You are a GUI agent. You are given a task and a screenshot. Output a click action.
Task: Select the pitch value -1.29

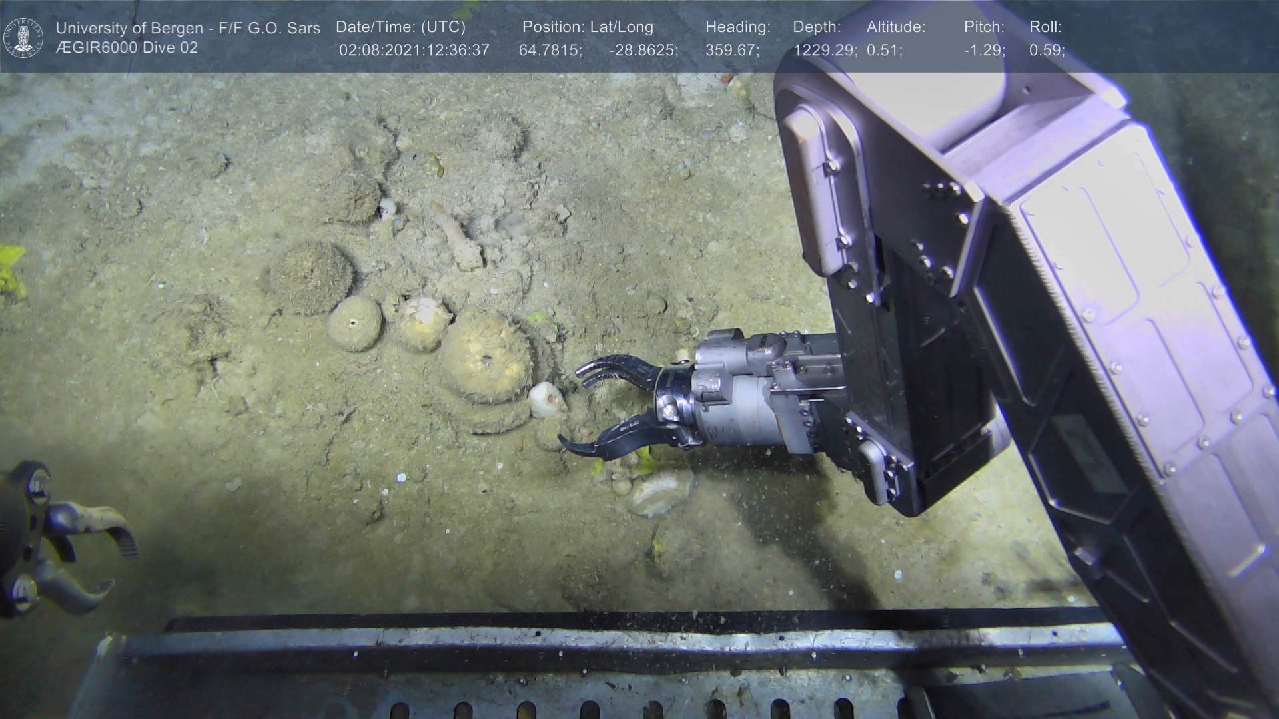pos(984,50)
